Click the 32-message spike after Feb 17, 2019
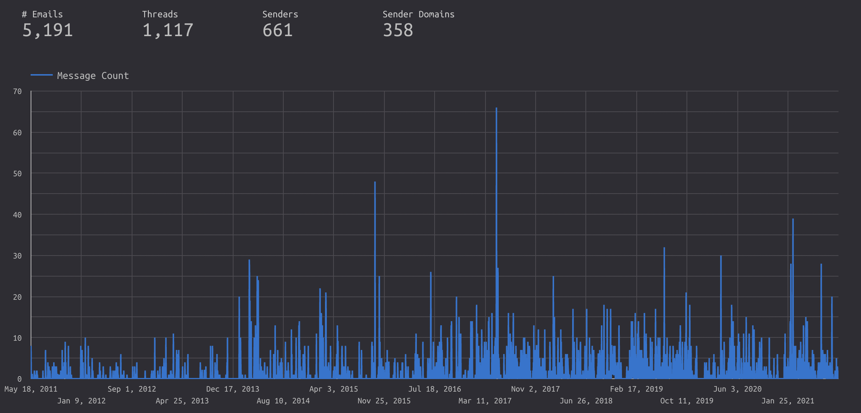 (664, 251)
